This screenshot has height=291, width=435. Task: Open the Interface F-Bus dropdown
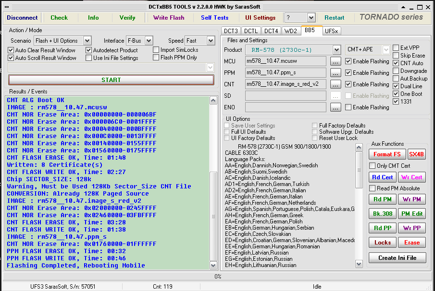[x=149, y=41]
